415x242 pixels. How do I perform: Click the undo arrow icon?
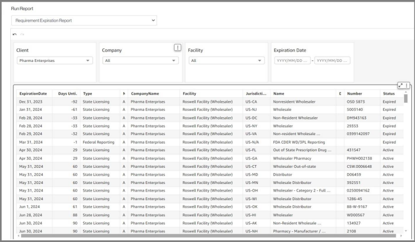coord(15,34)
